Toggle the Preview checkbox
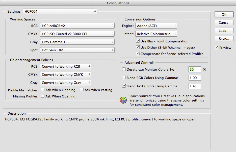236x152 pixels. (217, 47)
